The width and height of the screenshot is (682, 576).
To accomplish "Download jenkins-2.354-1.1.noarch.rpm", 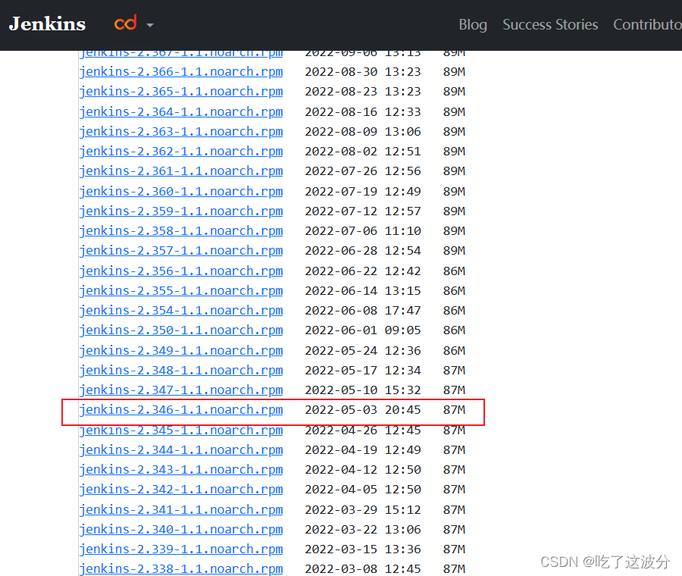I will 181,311.
